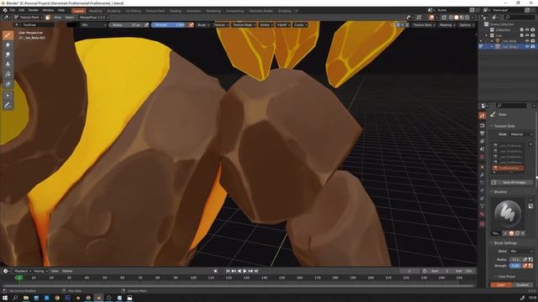
Task: Toggle radius pressure sensitivity in header
Action: coord(146,25)
